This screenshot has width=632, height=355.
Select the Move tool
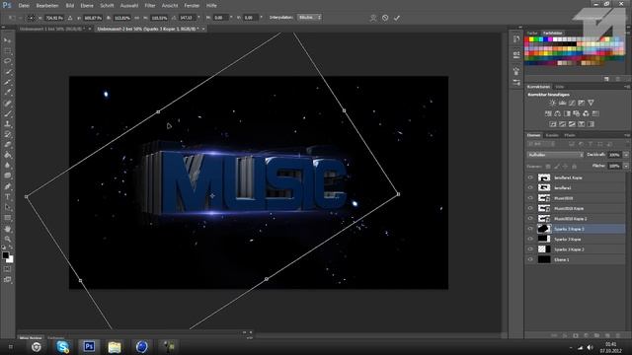(x=8, y=40)
